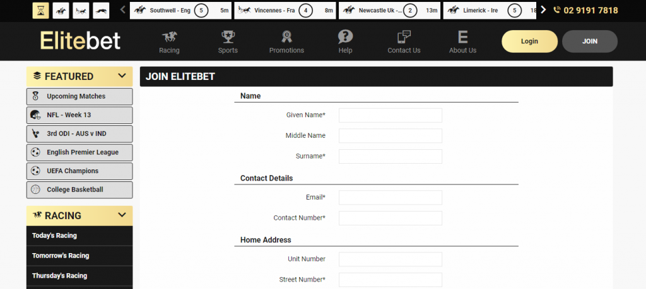This screenshot has height=289, width=646.
Task: Click the layers icon in FEATURED header
Action: (x=37, y=76)
